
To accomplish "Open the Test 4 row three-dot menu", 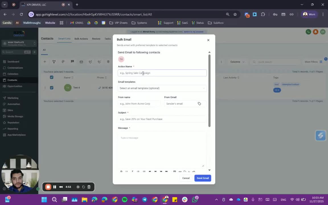I will click(x=45, y=88).
